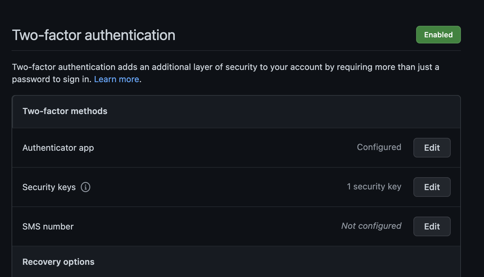Click the "Not configured" SMS status text
The image size is (484, 277).
coord(371,226)
